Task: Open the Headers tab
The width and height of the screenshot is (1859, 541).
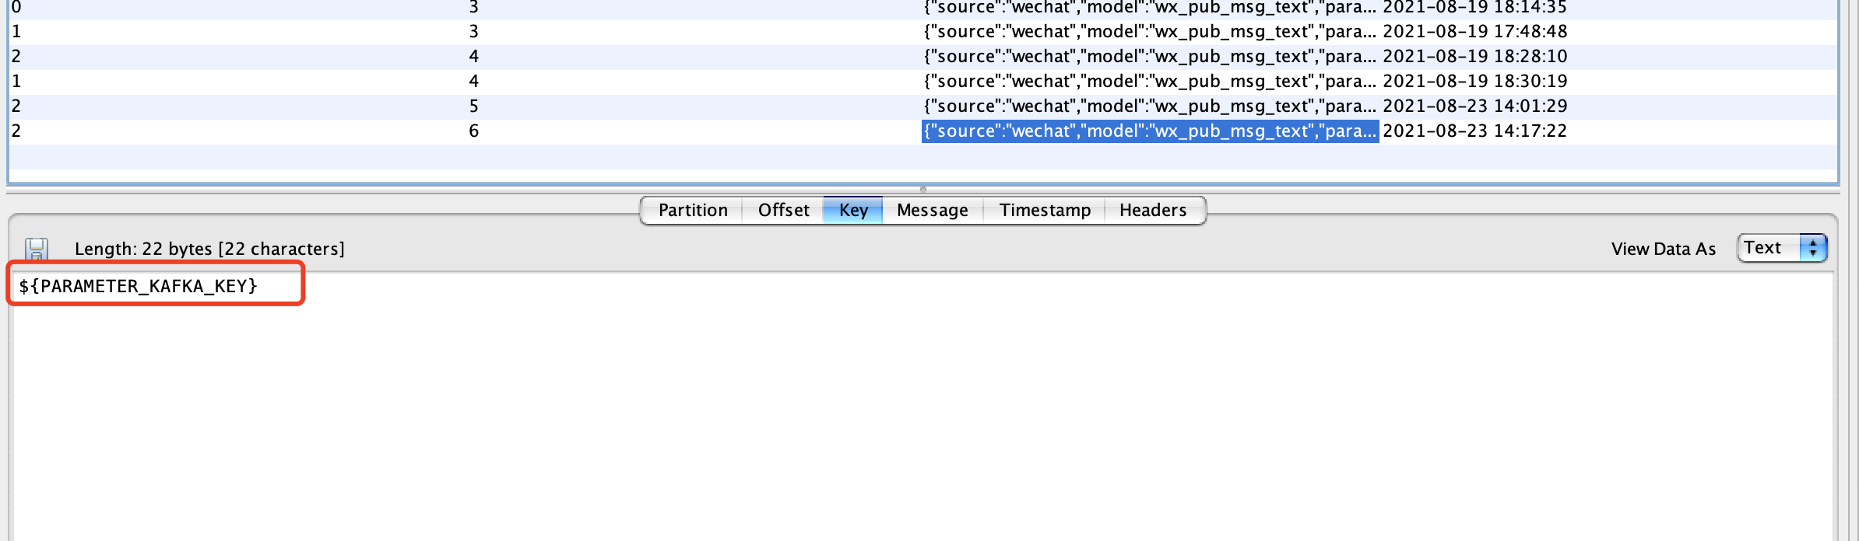Action: click(x=1153, y=210)
